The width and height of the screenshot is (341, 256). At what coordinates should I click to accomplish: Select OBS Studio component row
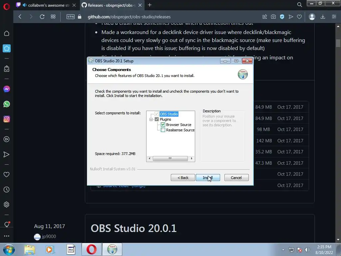[x=169, y=114]
